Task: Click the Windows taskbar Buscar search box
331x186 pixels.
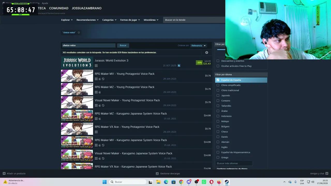Action: pyautogui.click(x=128, y=182)
